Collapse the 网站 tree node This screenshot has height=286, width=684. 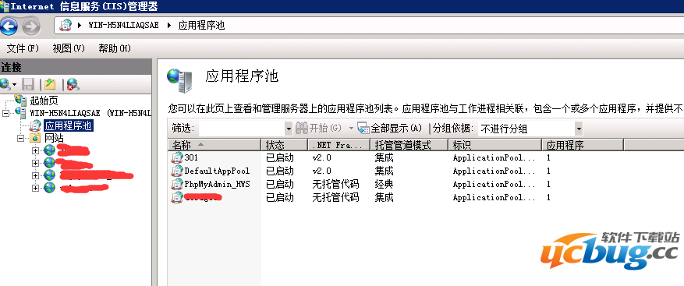(20, 139)
